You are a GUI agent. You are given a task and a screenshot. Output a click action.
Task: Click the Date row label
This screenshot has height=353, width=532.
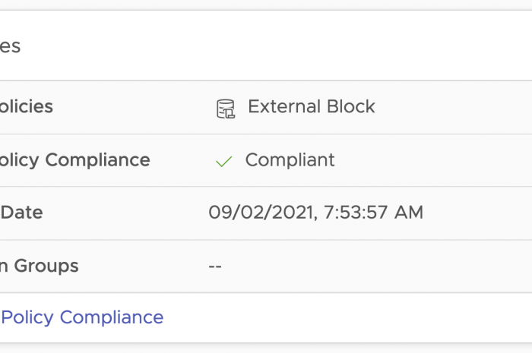pos(21,213)
